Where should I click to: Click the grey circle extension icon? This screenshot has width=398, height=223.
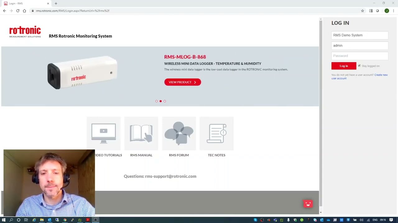tap(377, 11)
